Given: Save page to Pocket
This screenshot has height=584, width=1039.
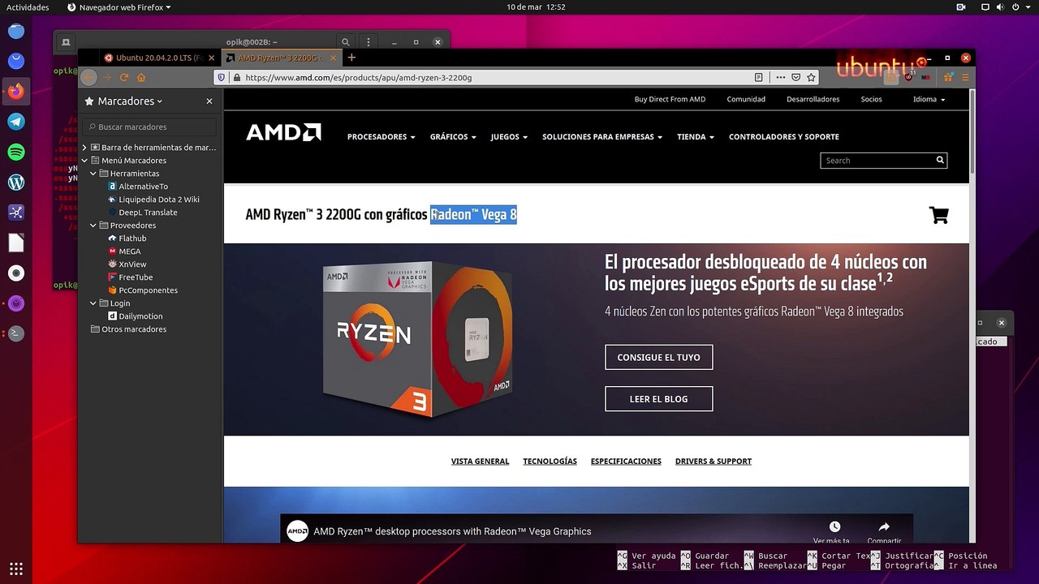Looking at the screenshot, I should [796, 78].
